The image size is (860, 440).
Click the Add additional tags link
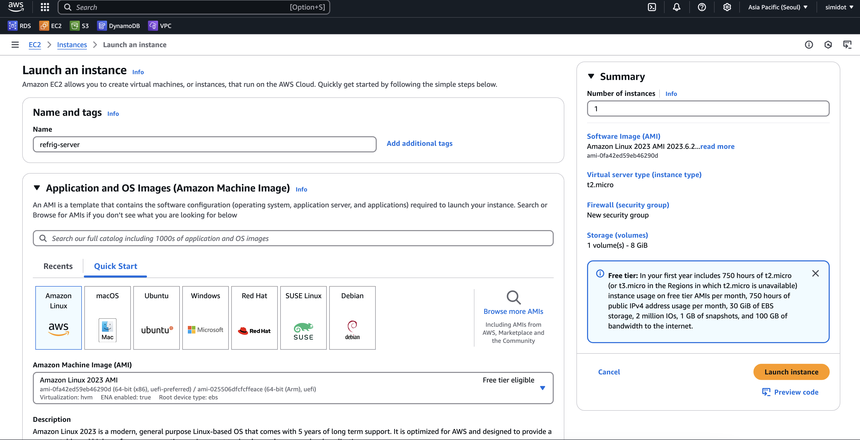click(419, 144)
